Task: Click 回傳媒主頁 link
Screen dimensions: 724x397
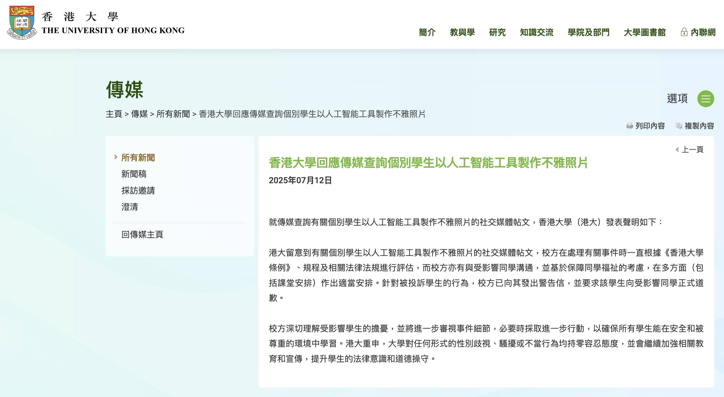Action: (x=142, y=234)
